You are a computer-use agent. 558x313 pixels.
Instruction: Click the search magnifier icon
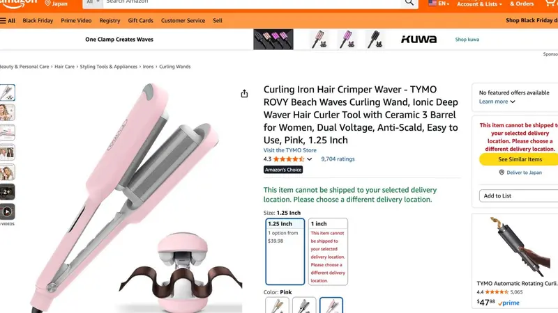(x=409, y=3)
